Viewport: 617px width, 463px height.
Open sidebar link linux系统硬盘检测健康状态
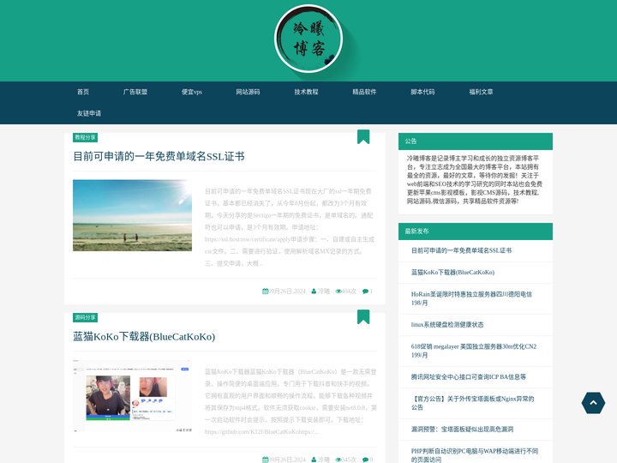[447, 324]
